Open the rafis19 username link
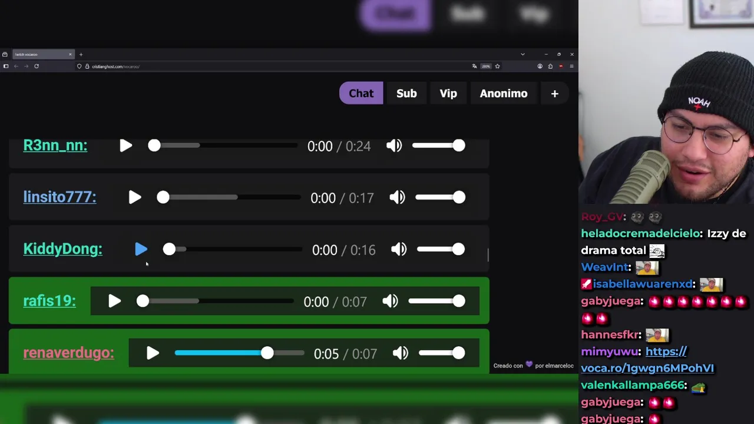 49,301
